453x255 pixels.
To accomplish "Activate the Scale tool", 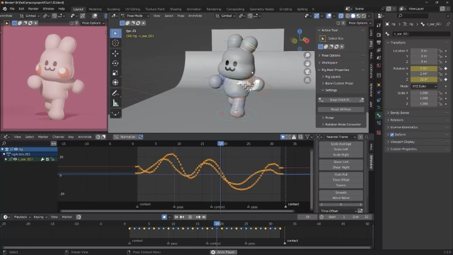I will [115, 73].
